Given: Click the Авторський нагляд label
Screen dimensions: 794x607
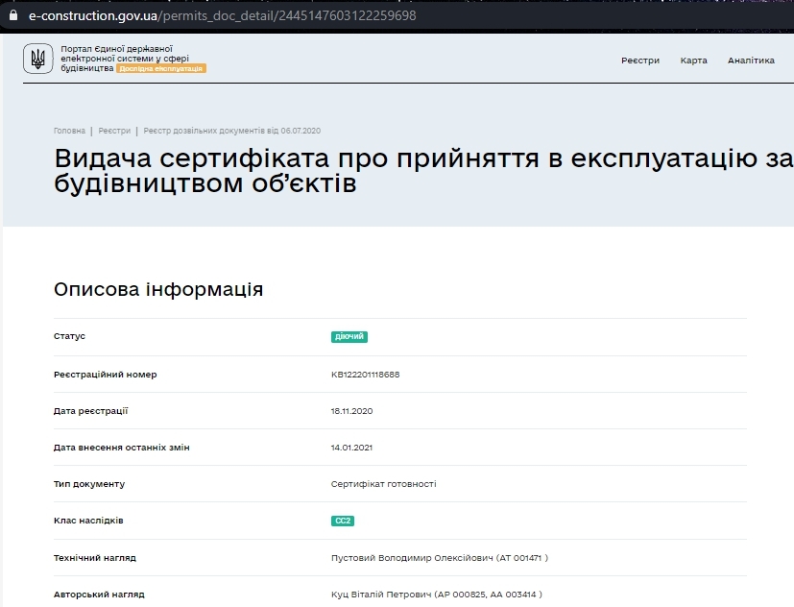Looking at the screenshot, I should coord(99,595).
